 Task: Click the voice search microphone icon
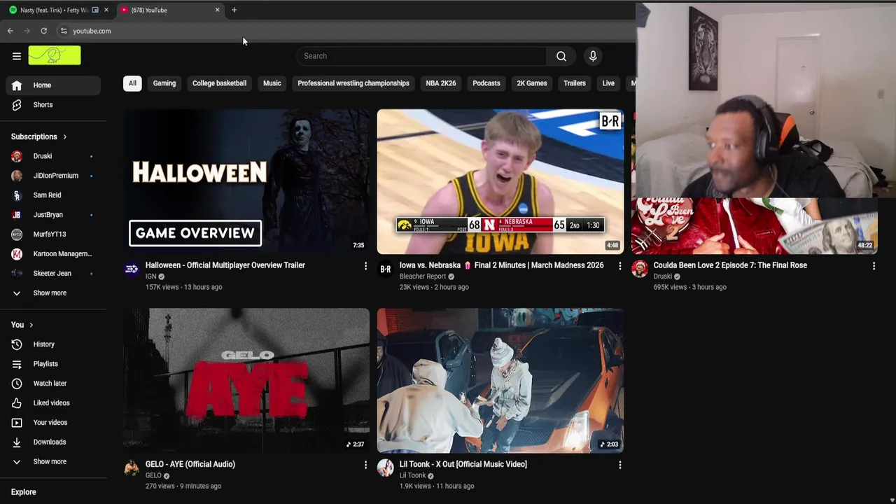pyautogui.click(x=593, y=56)
